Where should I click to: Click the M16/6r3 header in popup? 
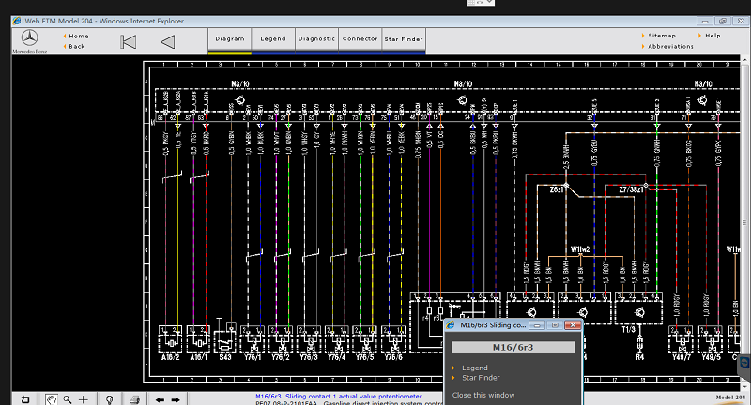click(x=513, y=347)
